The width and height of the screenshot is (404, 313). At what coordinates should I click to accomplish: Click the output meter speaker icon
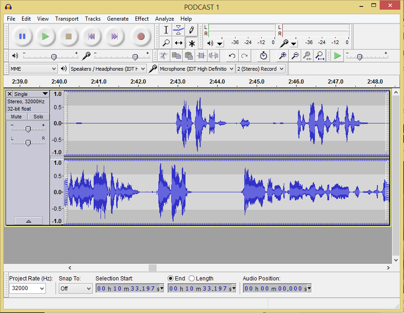point(210,43)
